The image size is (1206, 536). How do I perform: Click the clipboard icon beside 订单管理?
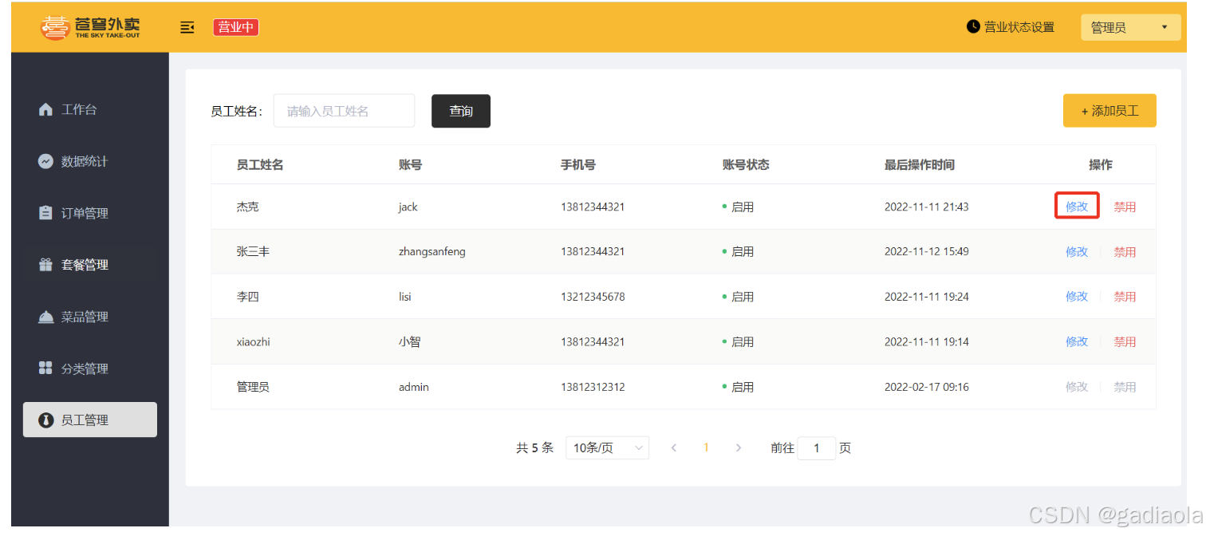tap(45, 213)
